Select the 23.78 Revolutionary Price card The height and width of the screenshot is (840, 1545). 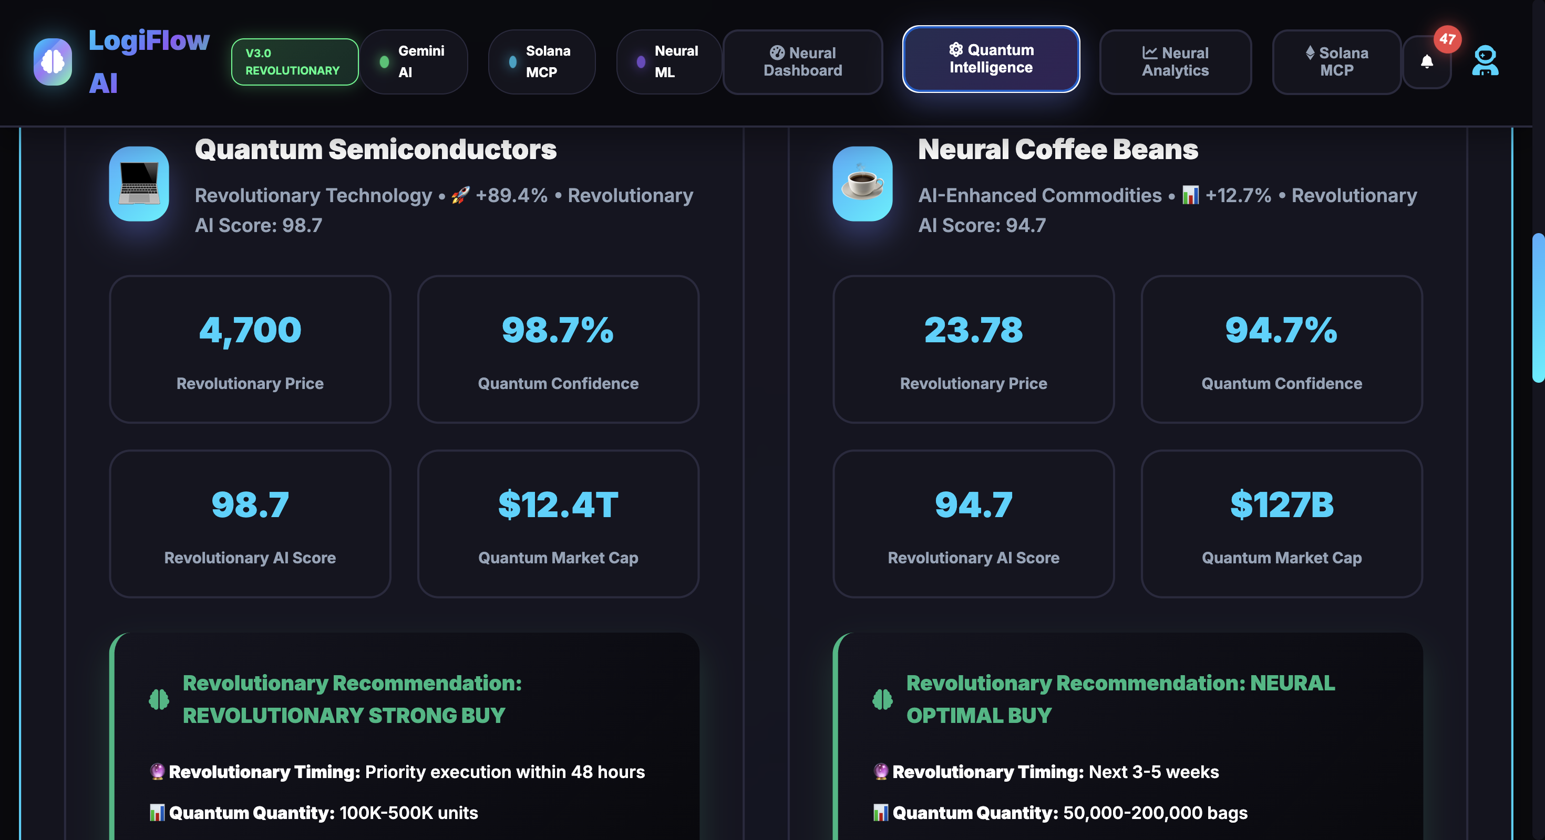tap(973, 349)
